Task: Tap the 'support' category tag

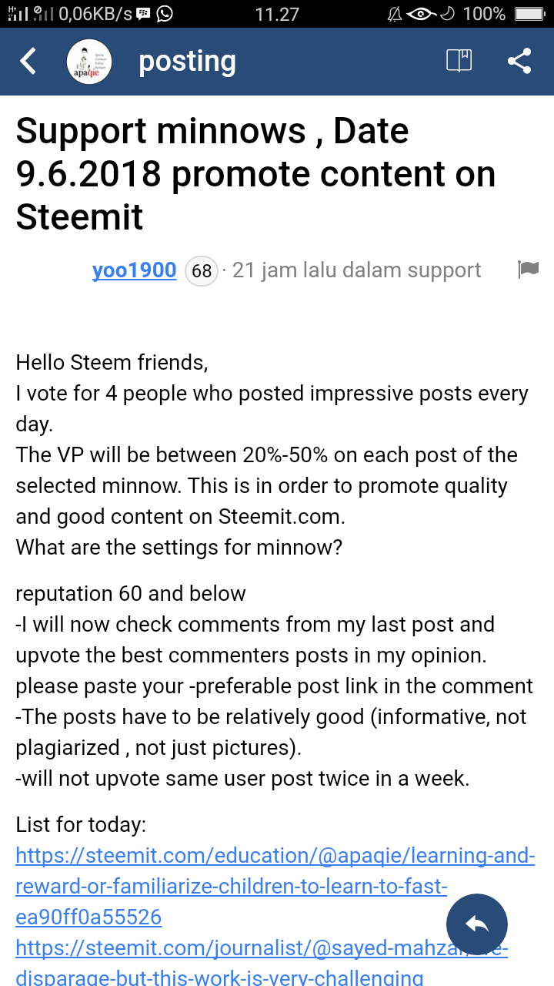Action: point(444,270)
